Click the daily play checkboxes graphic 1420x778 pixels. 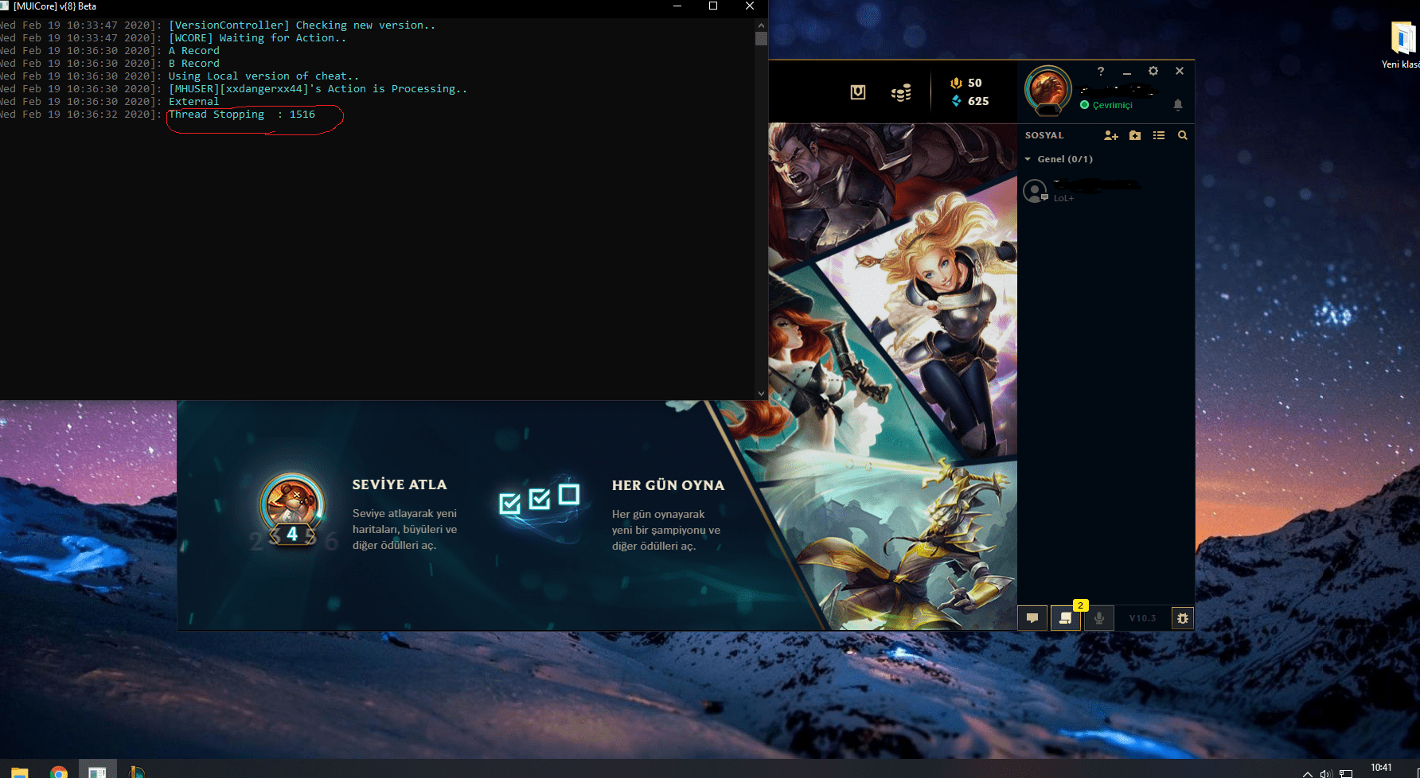[539, 500]
